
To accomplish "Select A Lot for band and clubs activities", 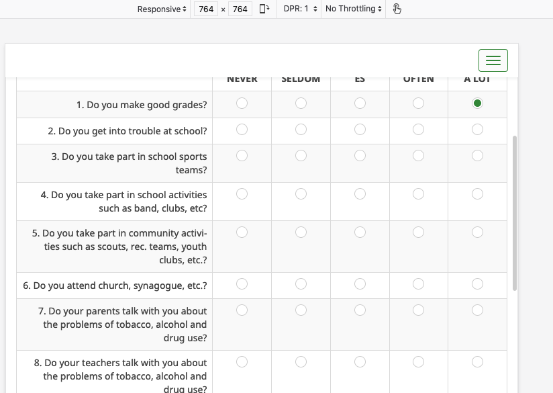I will coord(477,194).
